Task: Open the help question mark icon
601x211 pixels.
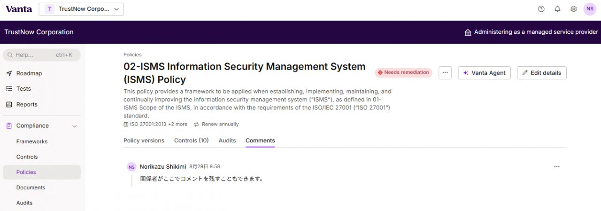Action: 541,9
